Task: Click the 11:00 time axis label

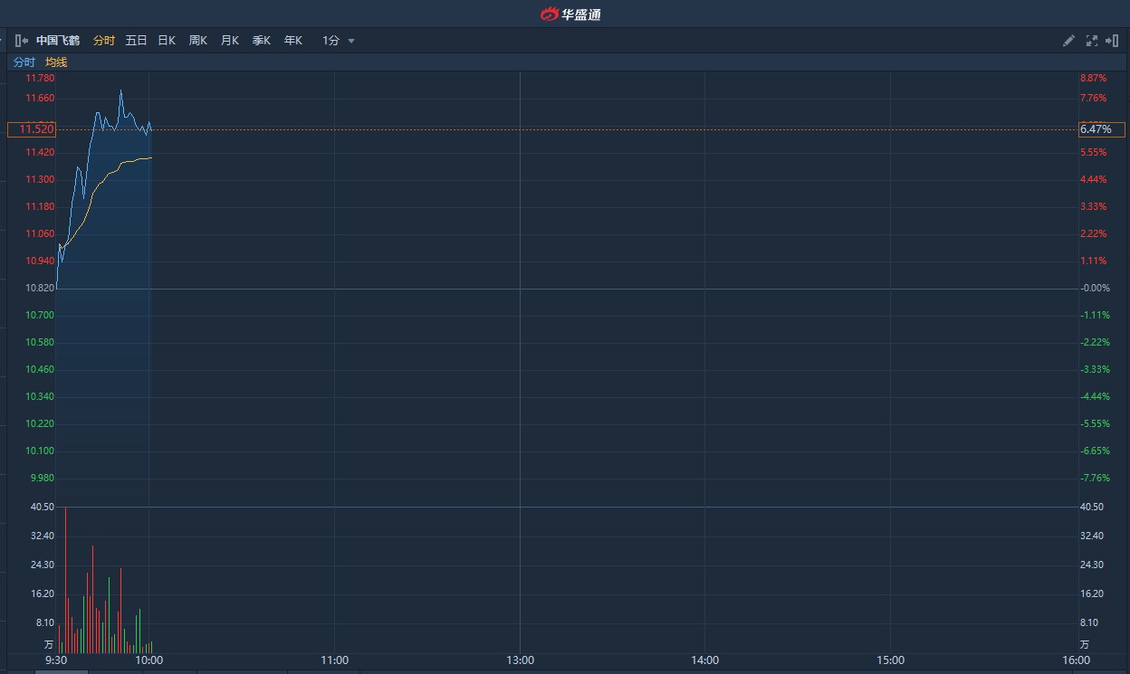Action: coord(335,660)
